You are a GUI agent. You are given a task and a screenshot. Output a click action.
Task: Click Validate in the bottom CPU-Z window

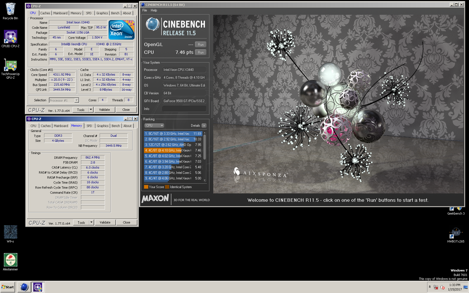tap(105, 222)
